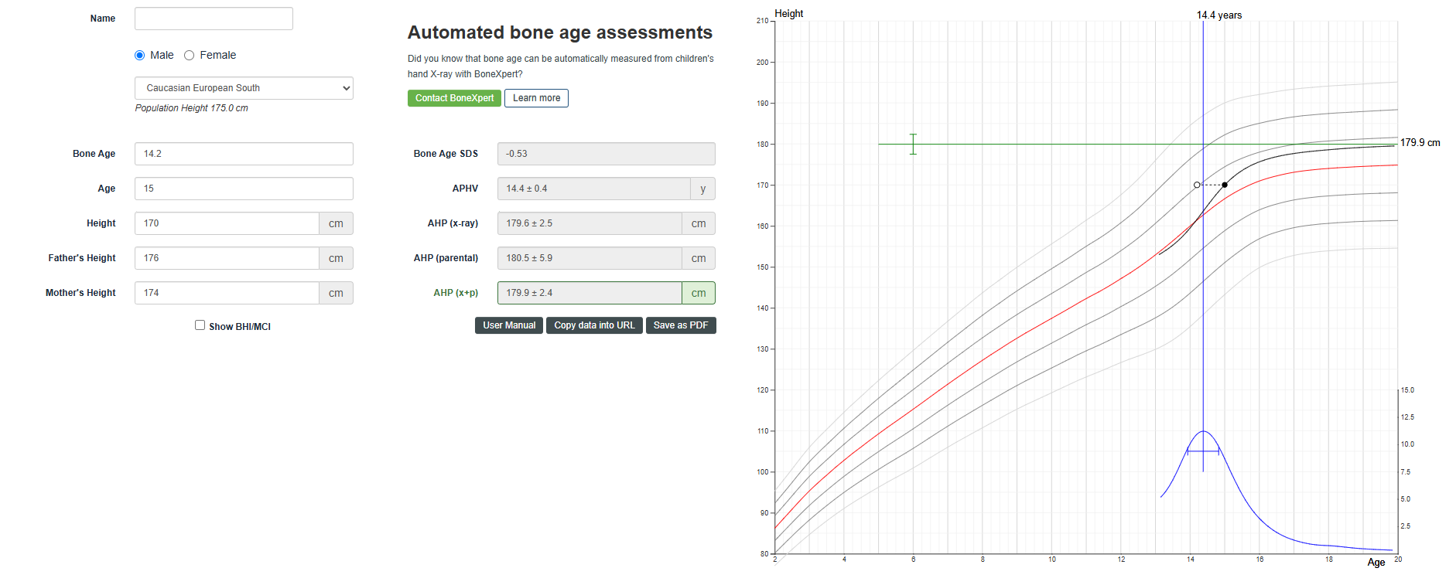Open the User Manual
The width and height of the screenshot is (1456, 585).
tap(509, 325)
